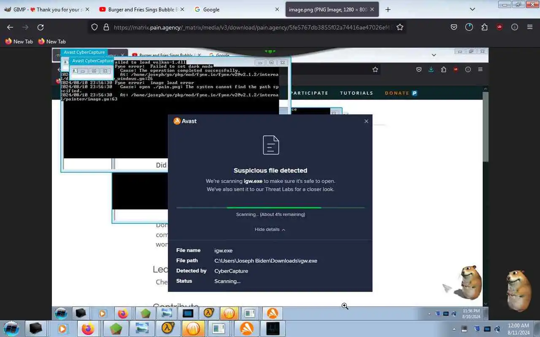Show hidden tray icons on bottom taskbar
The image size is (540, 337).
coord(454,329)
